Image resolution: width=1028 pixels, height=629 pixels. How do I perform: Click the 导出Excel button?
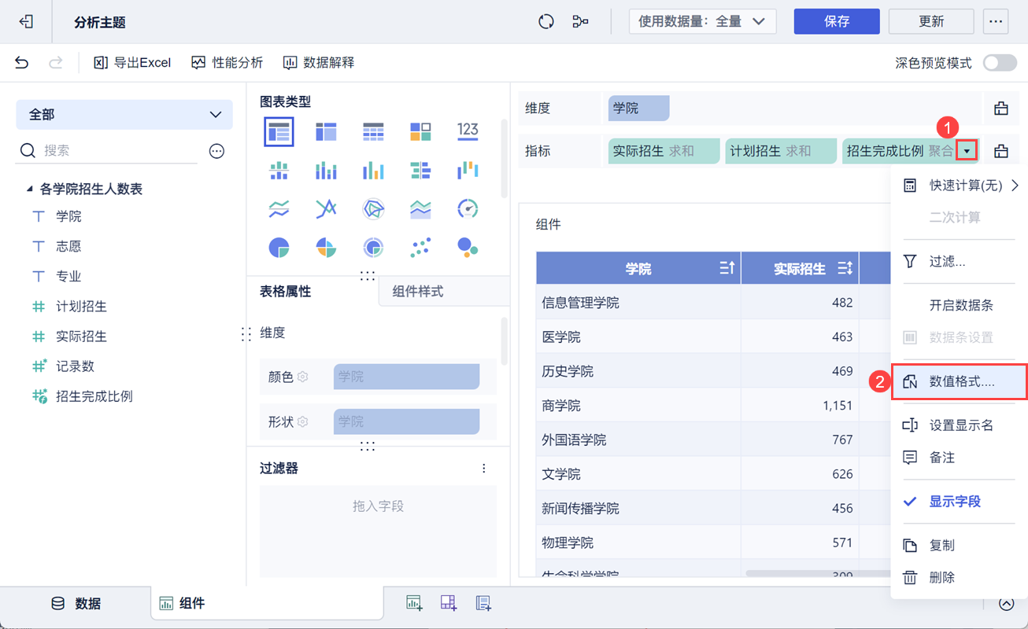(132, 63)
